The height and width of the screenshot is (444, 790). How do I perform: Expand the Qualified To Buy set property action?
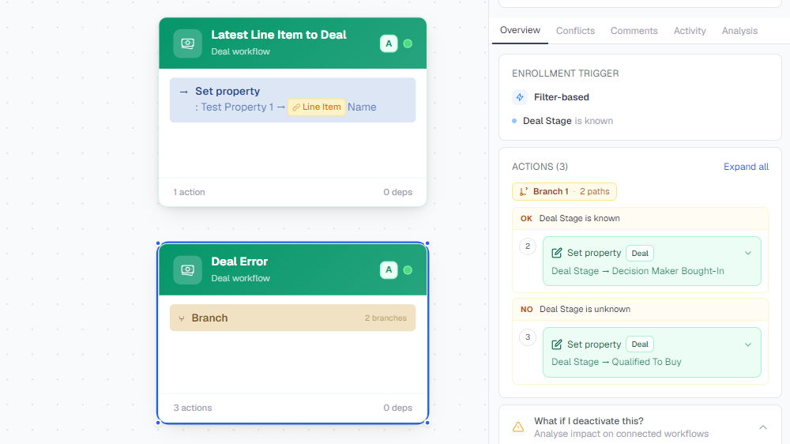[748, 344]
